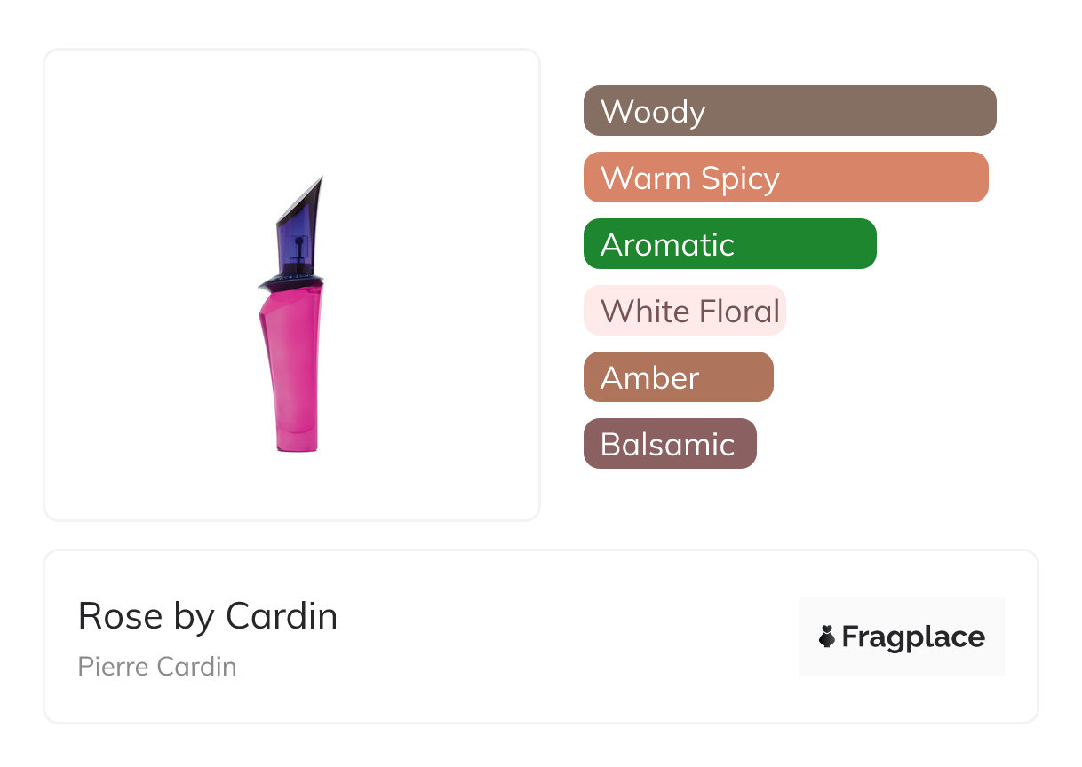Select the Woody accord bar
Viewport: 1082px width, 767px height.
pos(789,111)
